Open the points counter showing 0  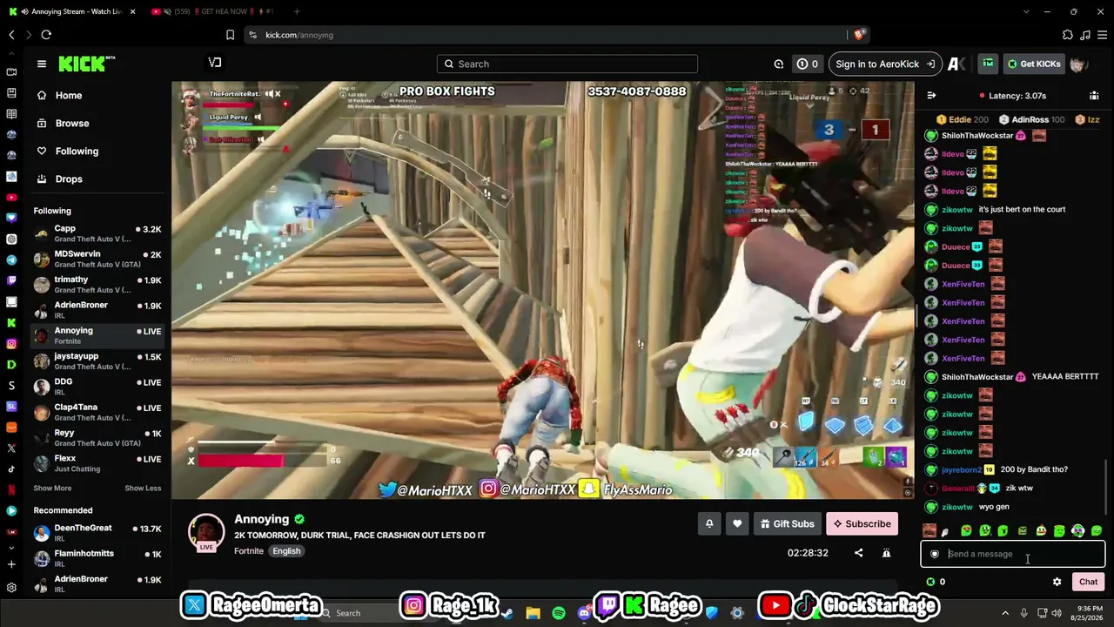point(807,64)
